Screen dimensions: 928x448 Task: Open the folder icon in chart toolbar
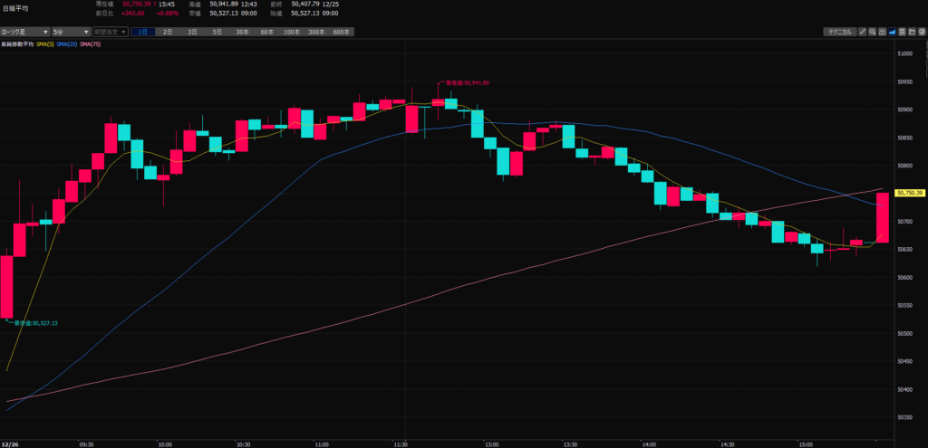tap(913, 32)
